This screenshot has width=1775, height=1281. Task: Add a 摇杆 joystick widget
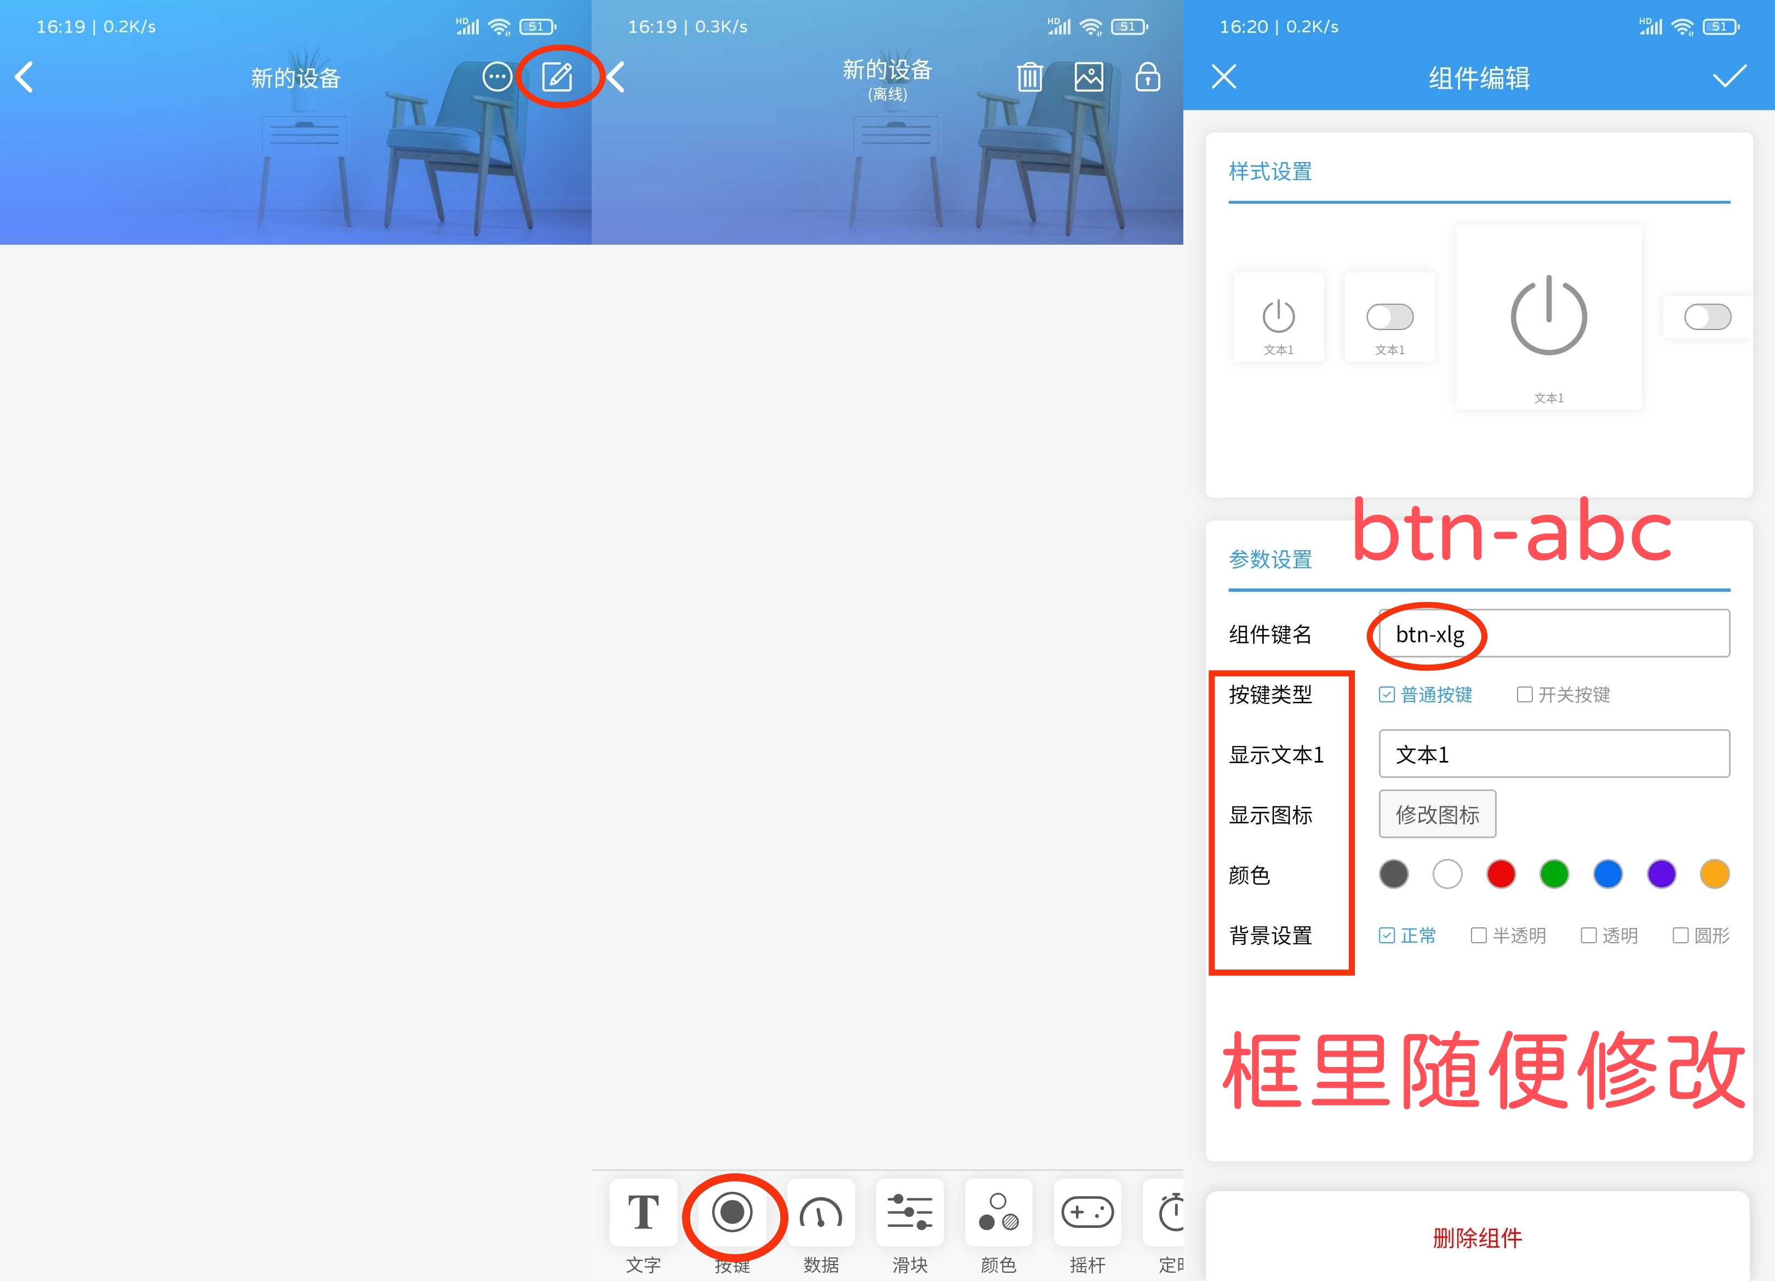point(1087,1213)
